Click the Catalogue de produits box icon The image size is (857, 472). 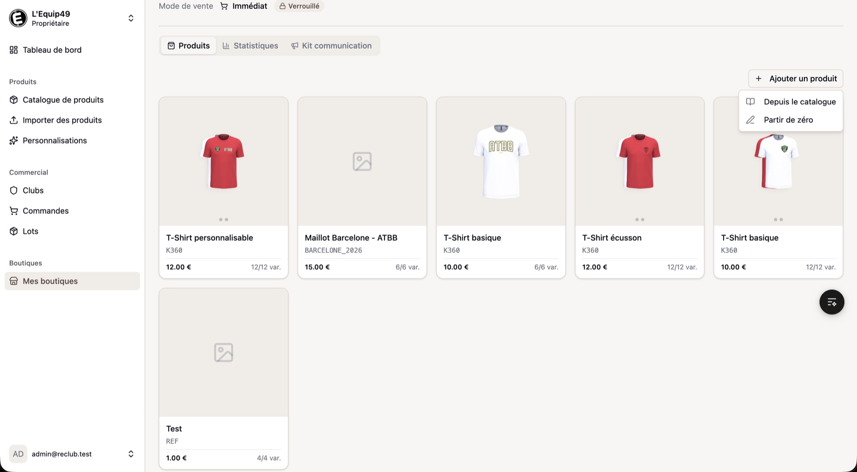14,100
